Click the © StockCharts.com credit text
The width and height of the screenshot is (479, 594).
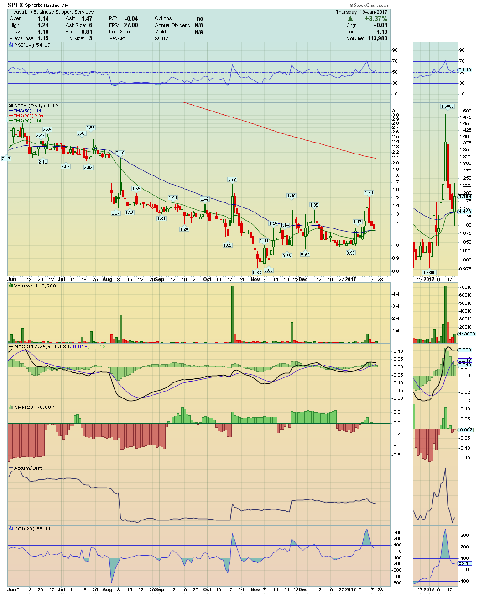370,5
